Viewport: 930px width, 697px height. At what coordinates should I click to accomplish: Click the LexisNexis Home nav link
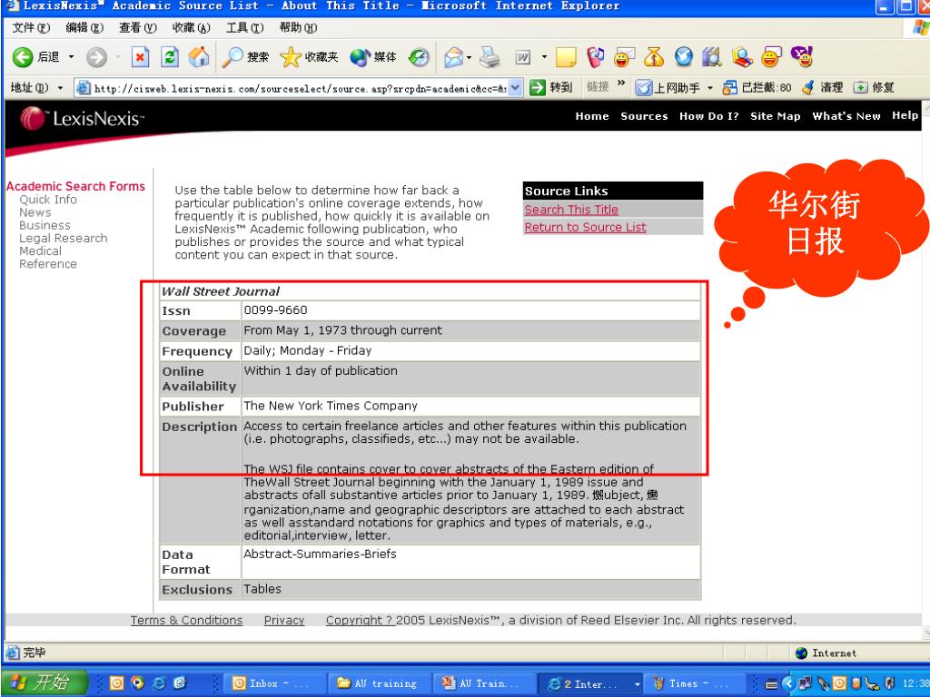pos(592,116)
